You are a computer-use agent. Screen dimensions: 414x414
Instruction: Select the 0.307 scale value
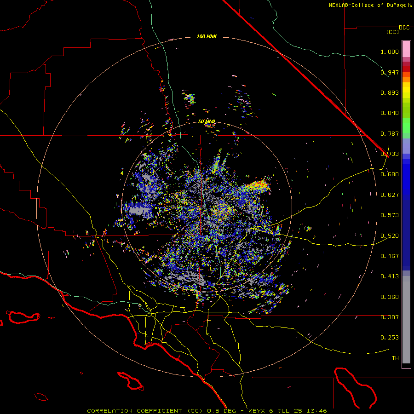click(390, 317)
